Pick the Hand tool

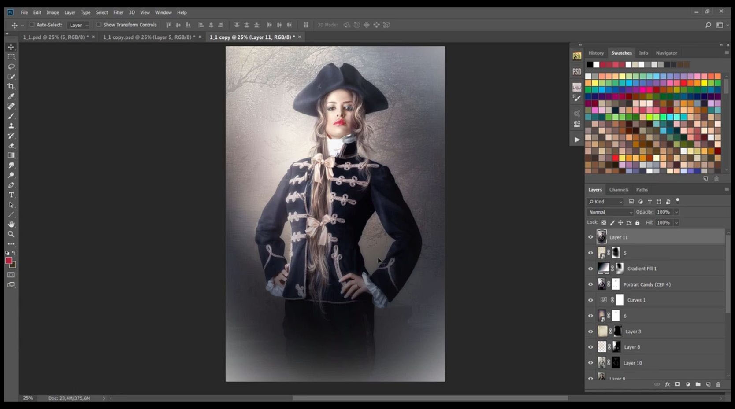click(x=11, y=225)
